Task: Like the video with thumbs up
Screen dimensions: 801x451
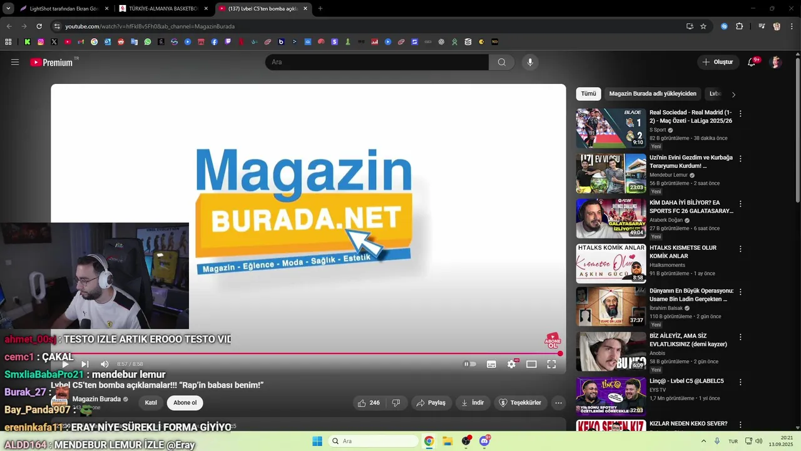Action: [369, 403]
